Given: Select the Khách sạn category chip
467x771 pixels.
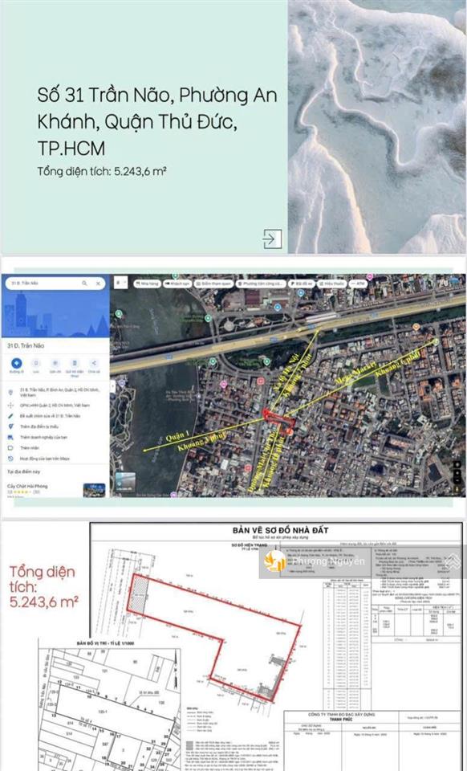Looking at the screenshot, I should tap(177, 284).
